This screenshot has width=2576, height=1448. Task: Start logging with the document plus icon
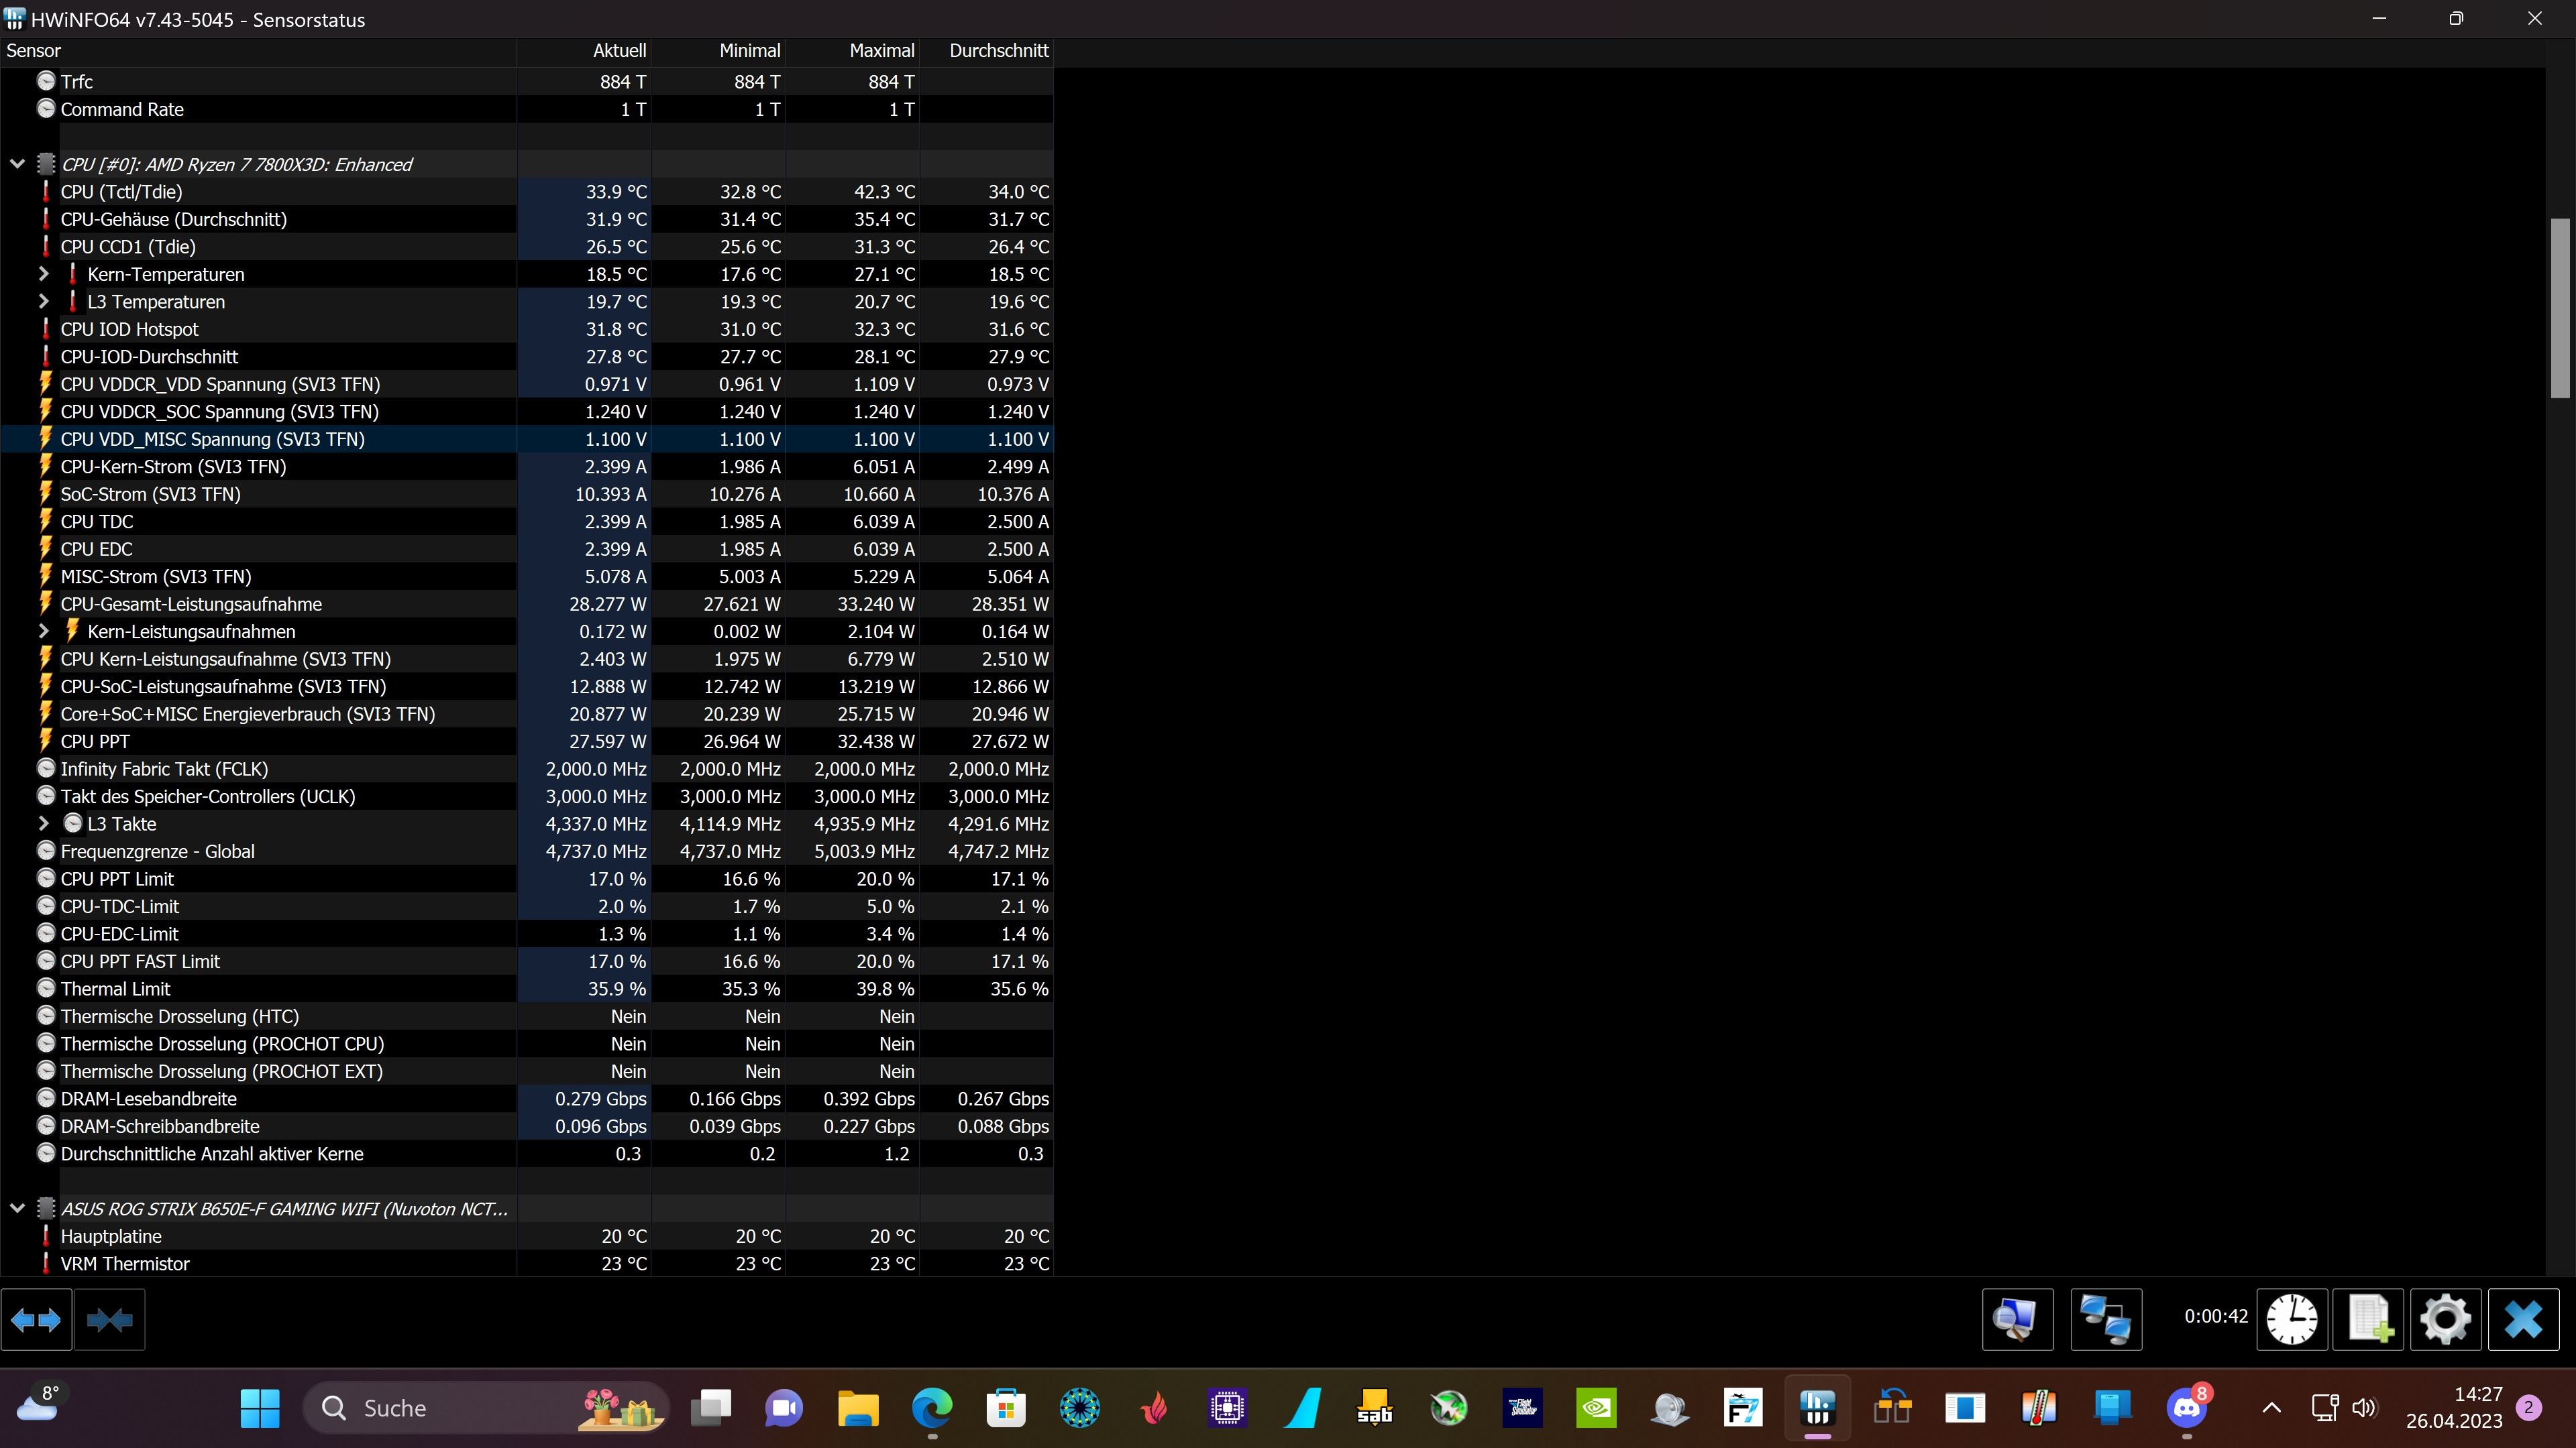(x=2368, y=1320)
